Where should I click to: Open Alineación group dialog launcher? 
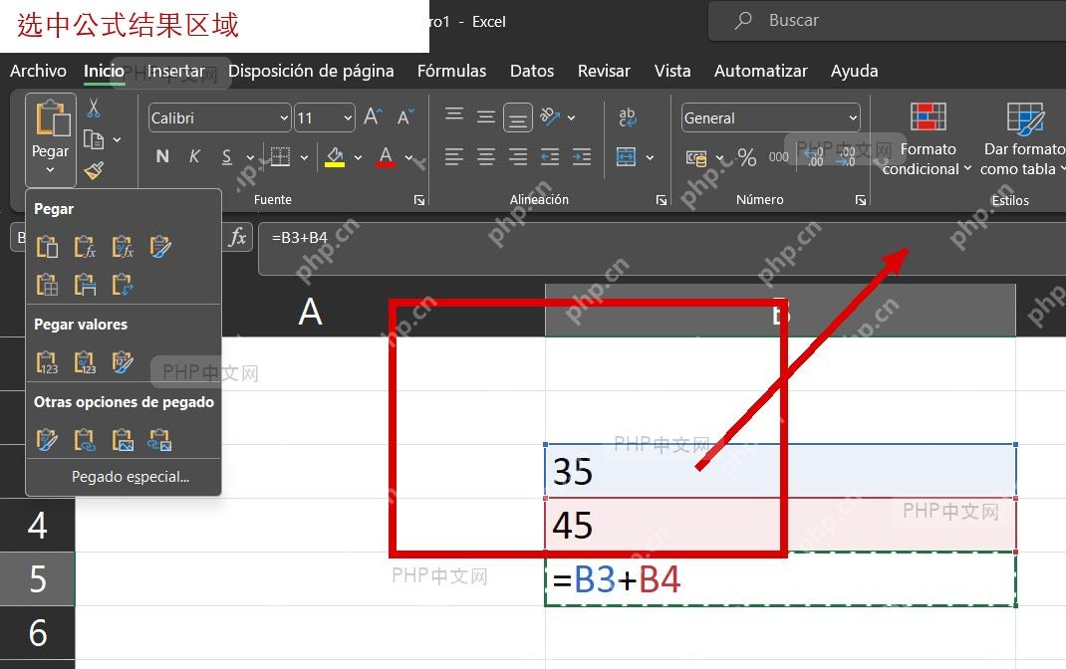pyautogui.click(x=661, y=200)
